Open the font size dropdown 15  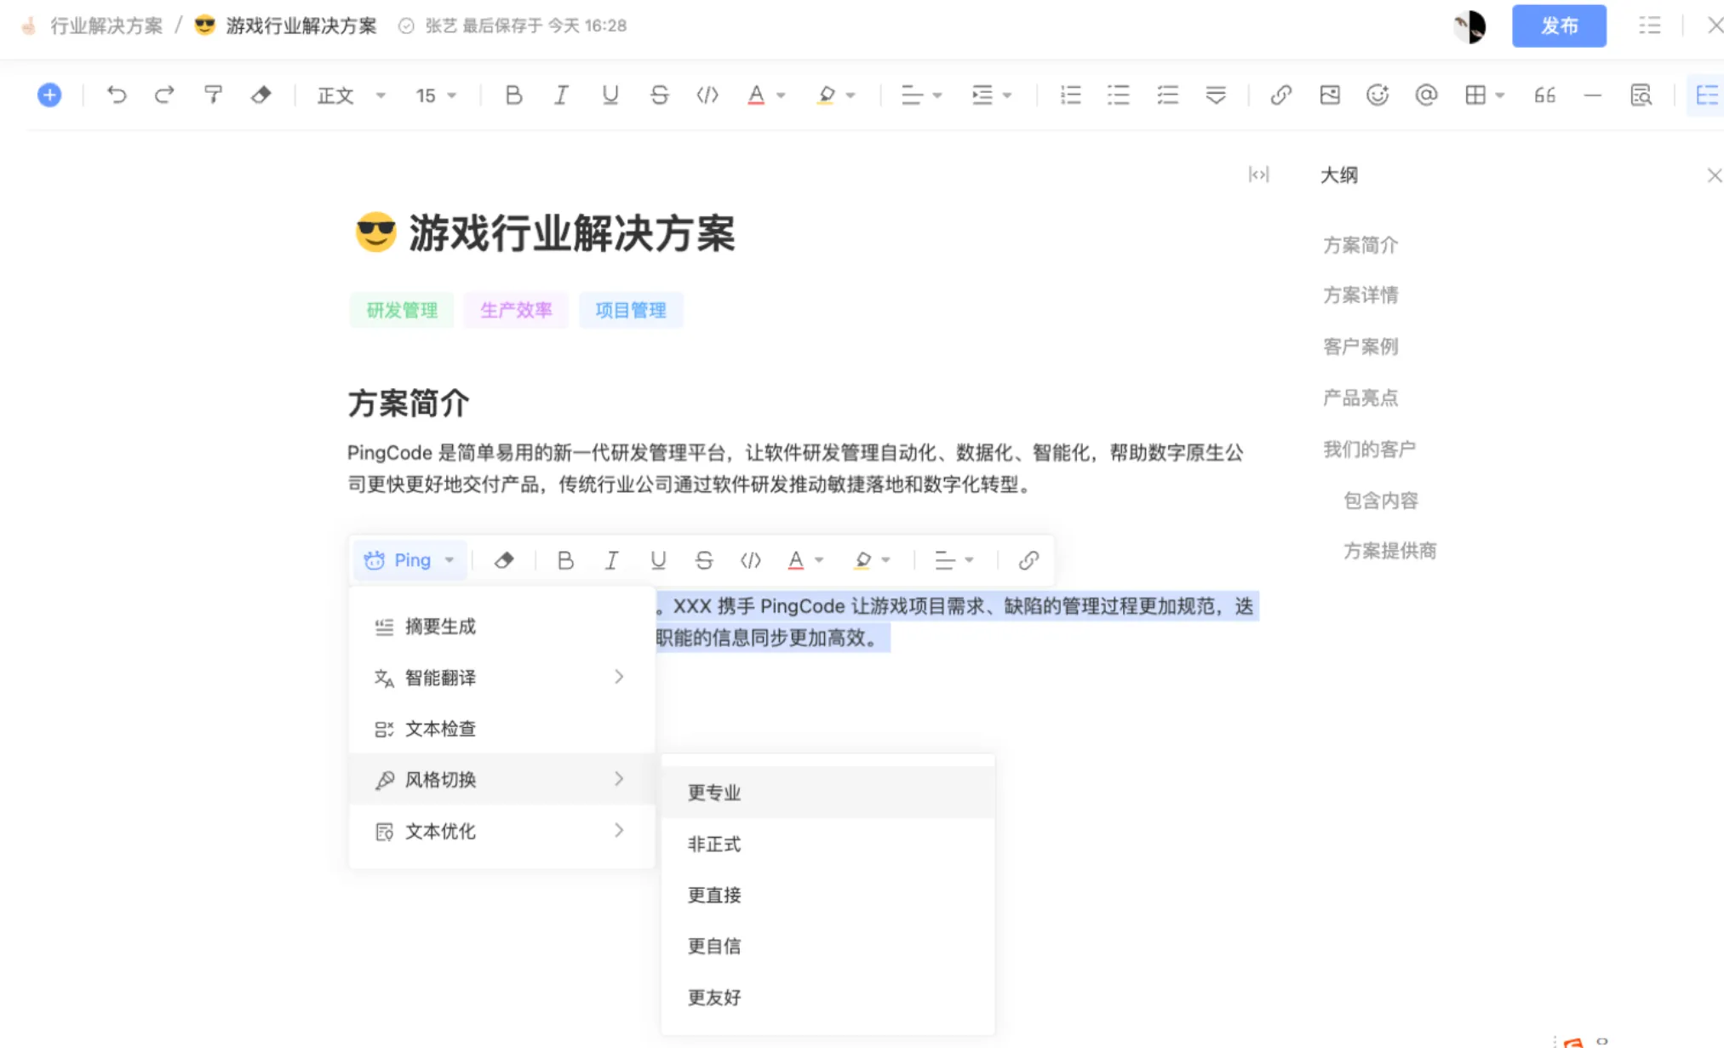click(x=436, y=95)
